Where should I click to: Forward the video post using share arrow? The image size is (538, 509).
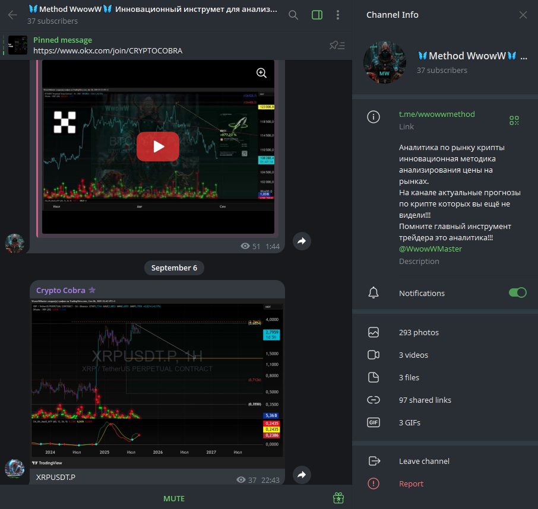[x=302, y=241]
